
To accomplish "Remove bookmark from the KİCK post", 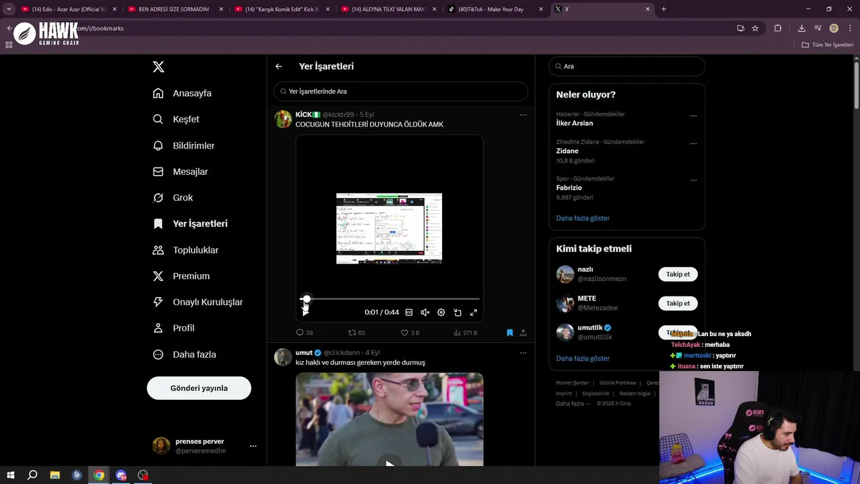I will click(509, 333).
